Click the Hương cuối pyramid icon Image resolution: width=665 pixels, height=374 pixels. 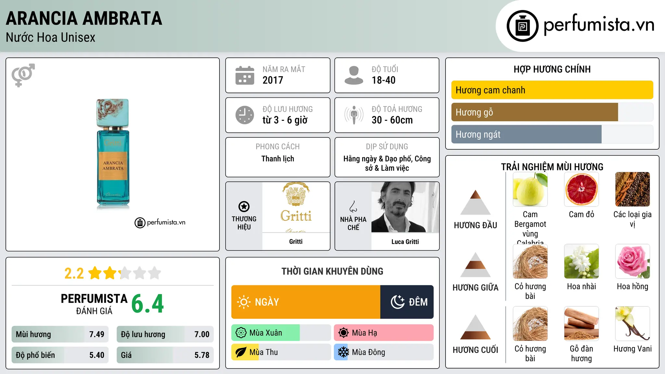click(x=475, y=327)
